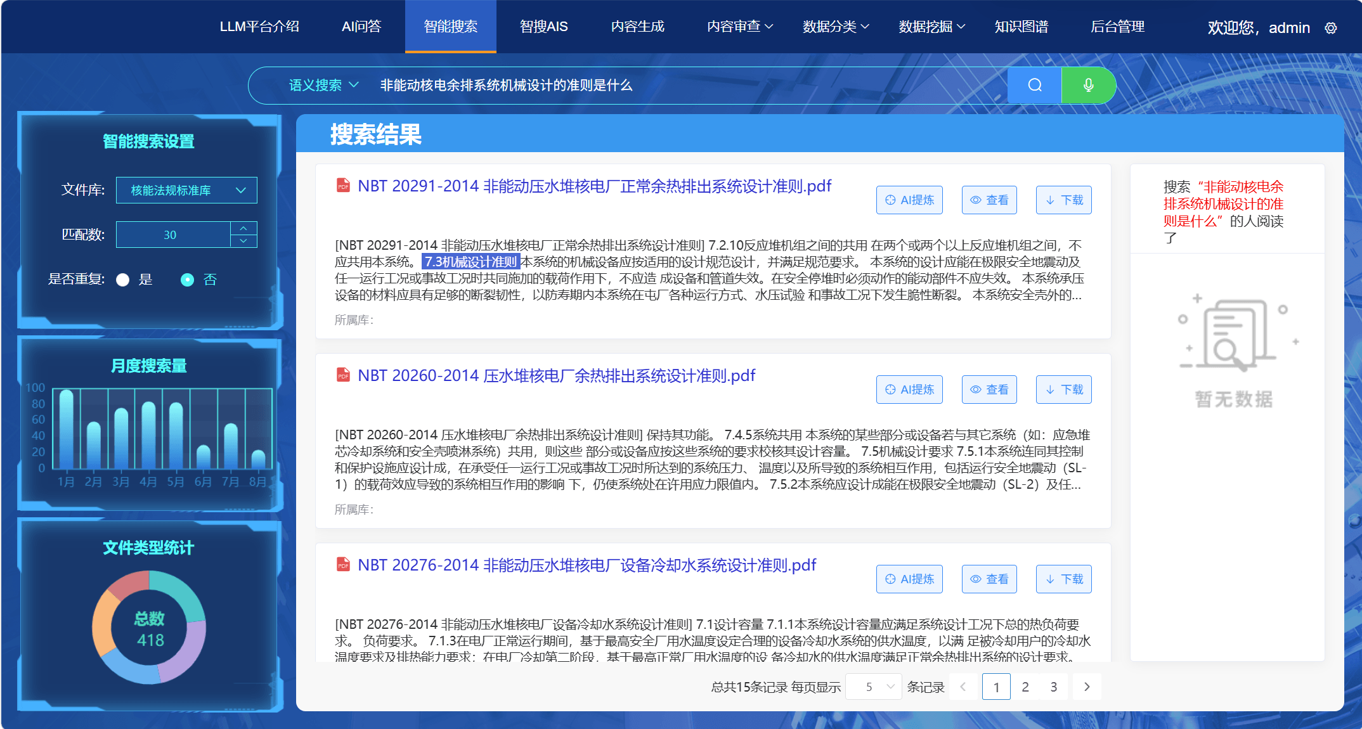Open the 知识图谱 tab
Screen dimensions: 1362x729
[1021, 27]
